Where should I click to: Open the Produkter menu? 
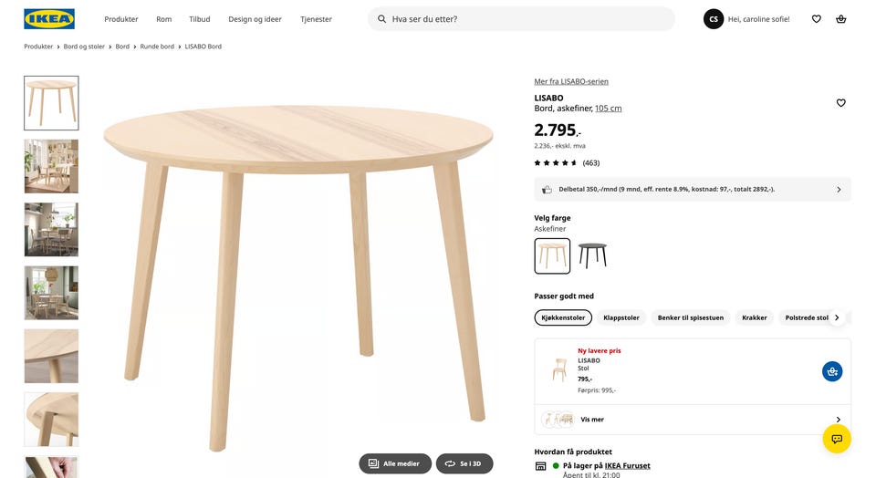[x=121, y=19]
